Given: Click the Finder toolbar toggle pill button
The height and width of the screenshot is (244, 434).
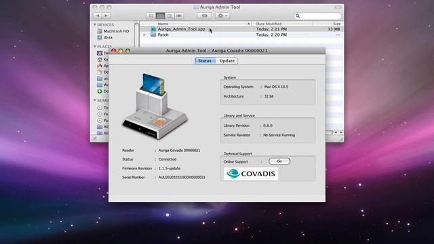Looking at the screenshot, I should pos(338,7).
